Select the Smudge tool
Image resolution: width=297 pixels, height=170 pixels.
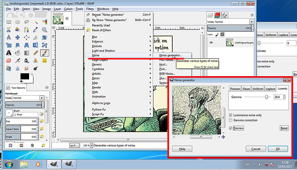coord(27,68)
